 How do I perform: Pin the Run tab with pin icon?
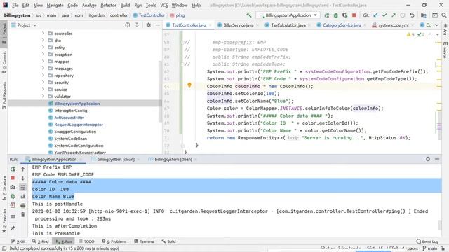(13, 227)
